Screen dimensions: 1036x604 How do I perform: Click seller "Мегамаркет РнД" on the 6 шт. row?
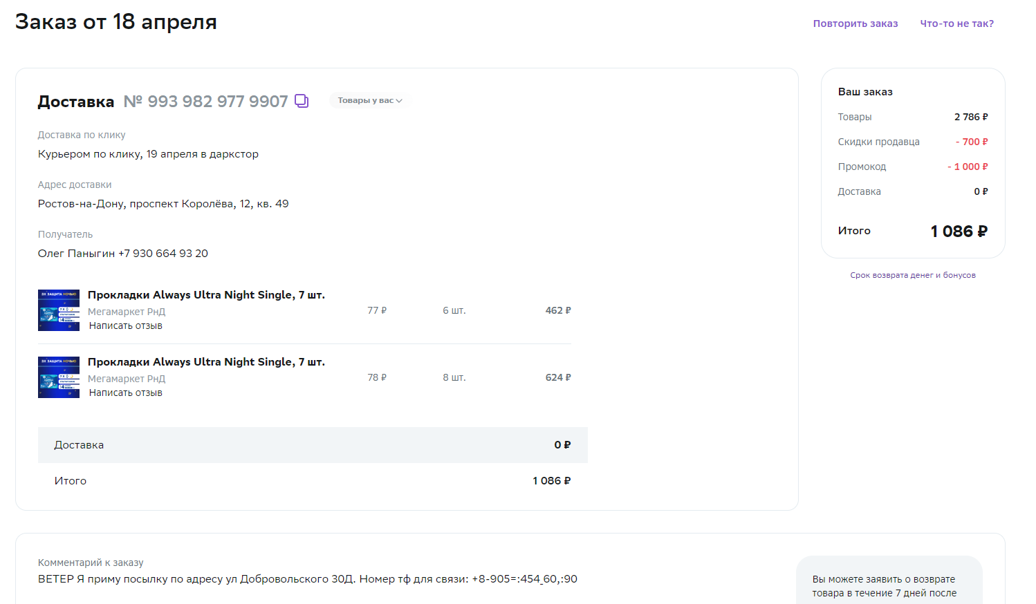127,312
